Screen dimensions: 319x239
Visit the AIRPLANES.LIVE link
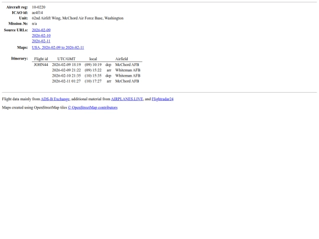click(x=127, y=99)
